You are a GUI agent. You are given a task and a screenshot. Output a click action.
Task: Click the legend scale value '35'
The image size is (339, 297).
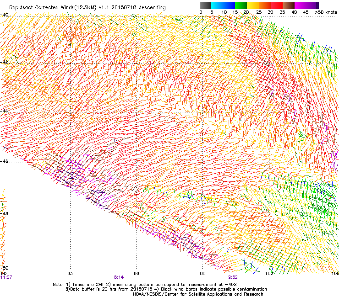(282, 12)
